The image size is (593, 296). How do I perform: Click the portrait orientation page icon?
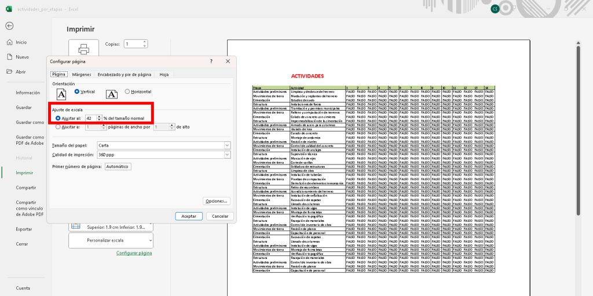61,93
